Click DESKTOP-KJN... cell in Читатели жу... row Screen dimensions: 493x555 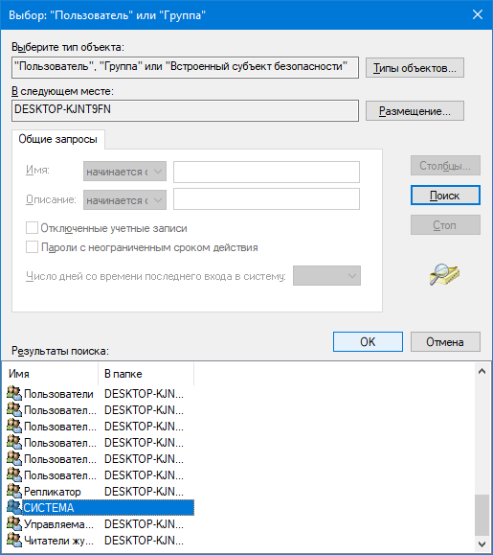coord(144,540)
